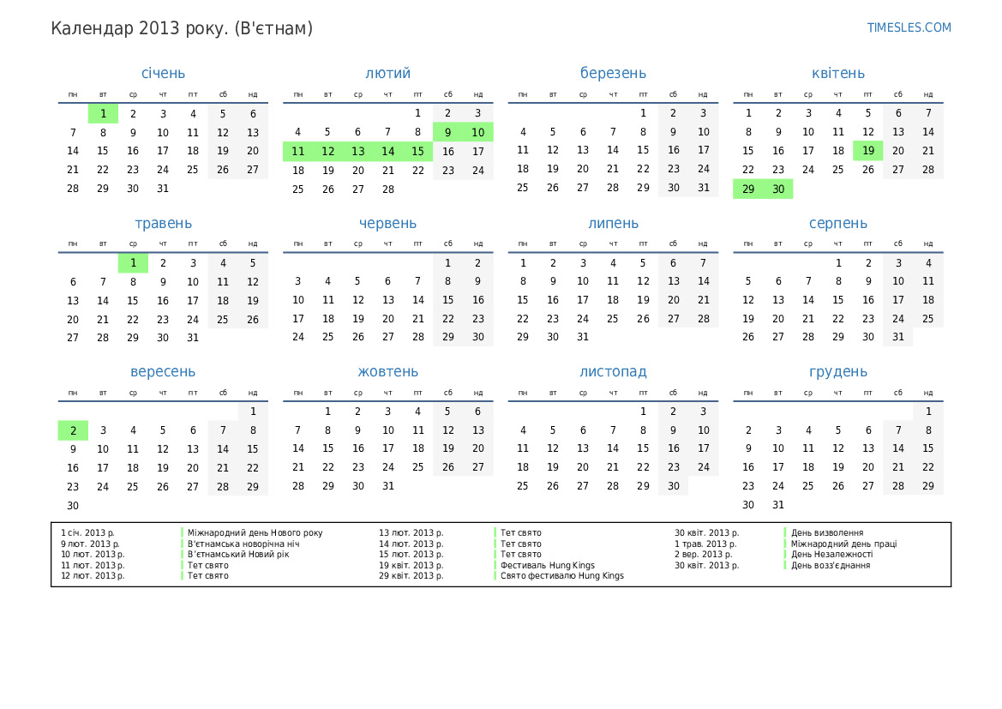Click highlighted 1 in травень
1002x709 pixels.
[133, 262]
